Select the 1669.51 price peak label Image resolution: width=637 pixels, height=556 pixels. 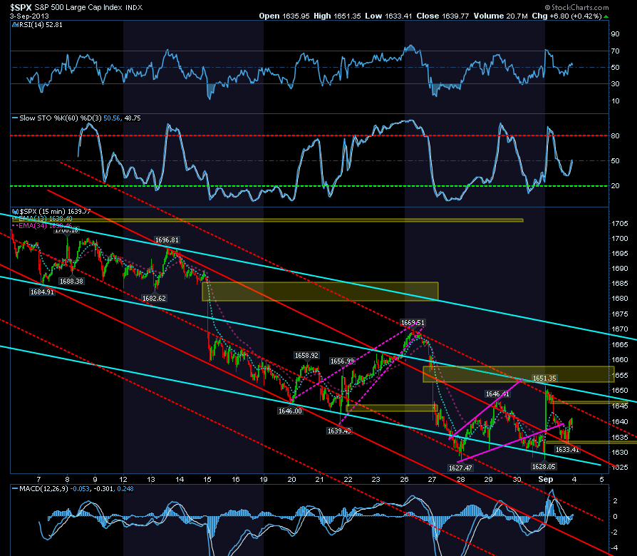point(413,323)
